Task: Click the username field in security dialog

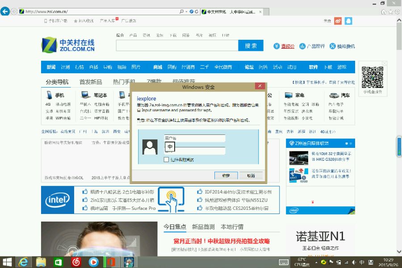Action: pos(195,138)
